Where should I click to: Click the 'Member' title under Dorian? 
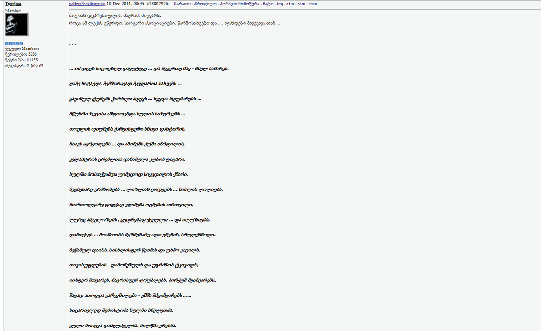pyautogui.click(x=13, y=11)
